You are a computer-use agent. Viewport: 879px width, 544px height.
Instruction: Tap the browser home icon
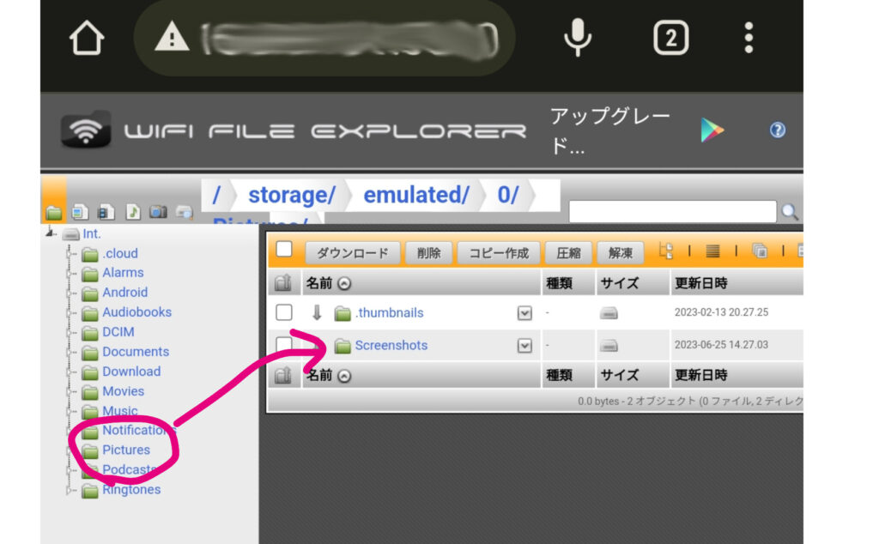(87, 38)
